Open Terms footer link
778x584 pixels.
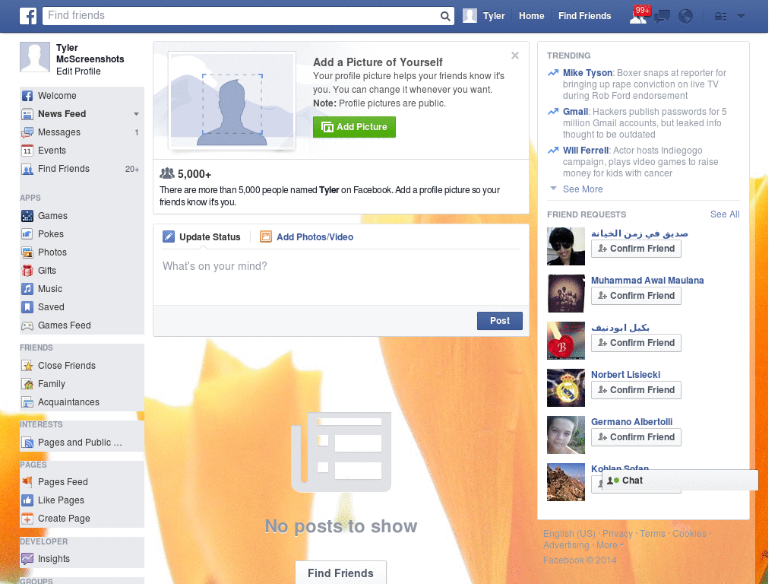[x=652, y=533]
